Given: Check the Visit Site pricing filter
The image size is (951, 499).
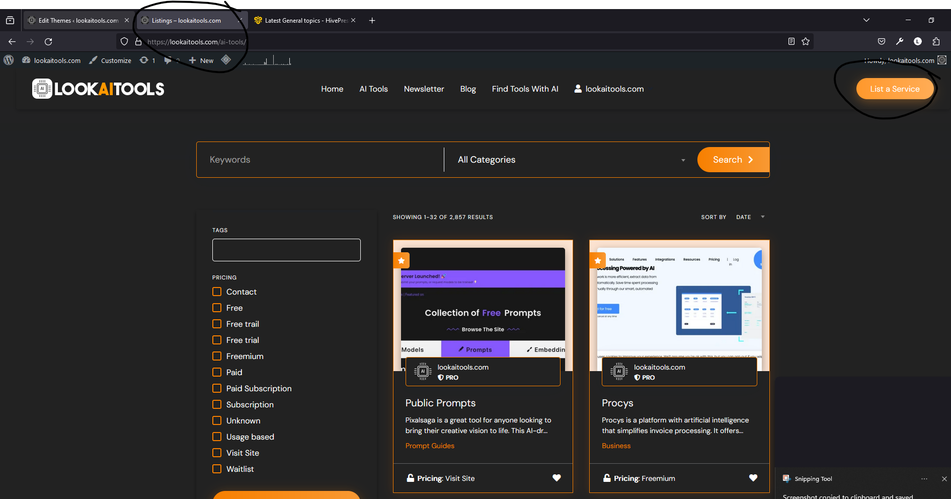Looking at the screenshot, I should [x=217, y=453].
